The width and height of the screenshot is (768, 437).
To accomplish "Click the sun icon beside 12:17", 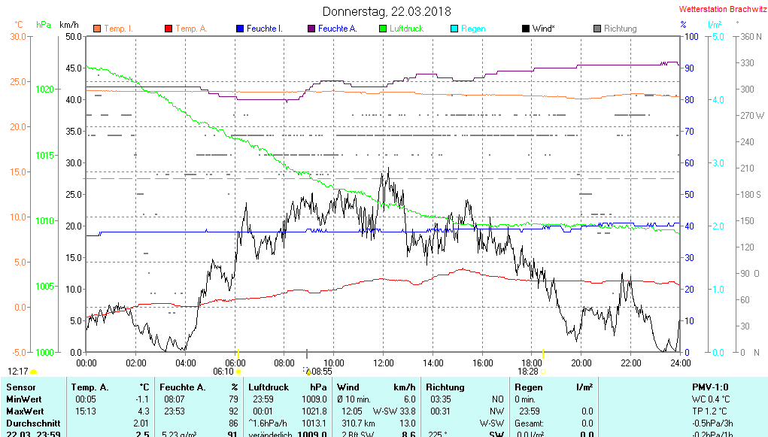I will [33, 372].
